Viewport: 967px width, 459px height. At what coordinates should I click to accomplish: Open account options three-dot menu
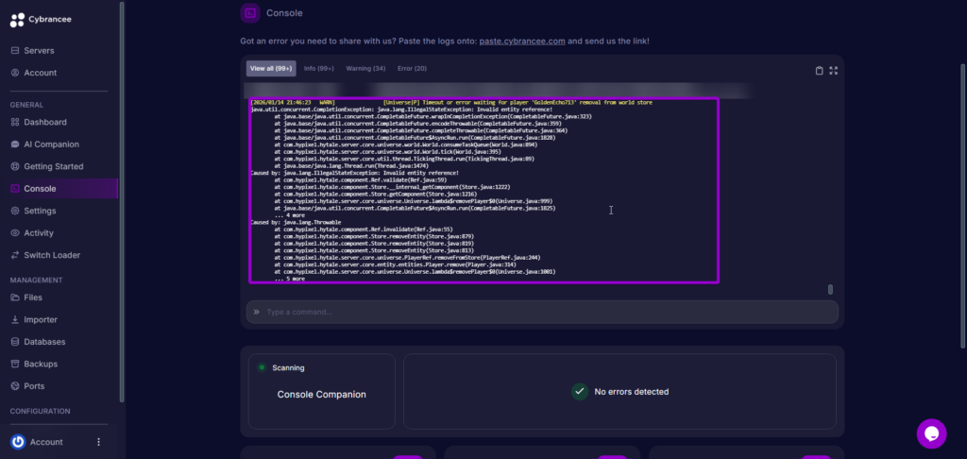[x=98, y=442]
